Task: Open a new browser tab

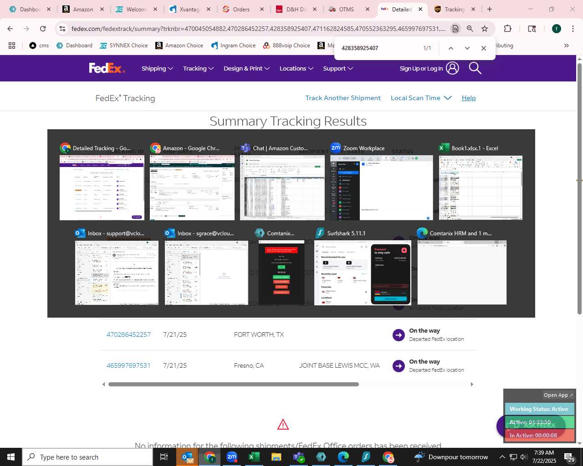Action: [490, 9]
